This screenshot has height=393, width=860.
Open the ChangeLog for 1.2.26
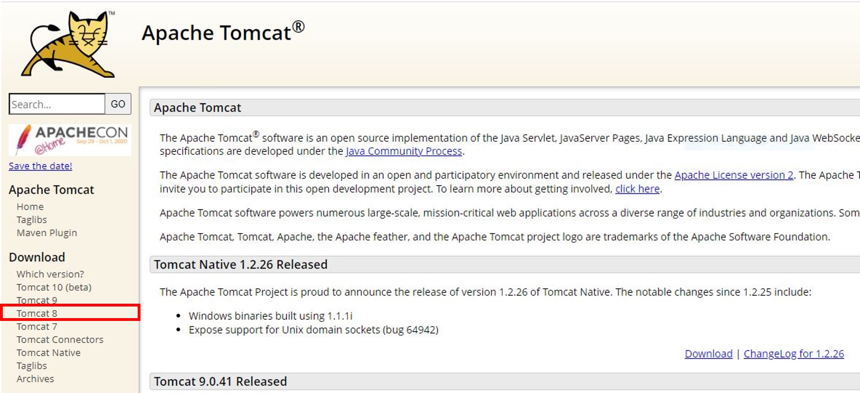pos(794,353)
